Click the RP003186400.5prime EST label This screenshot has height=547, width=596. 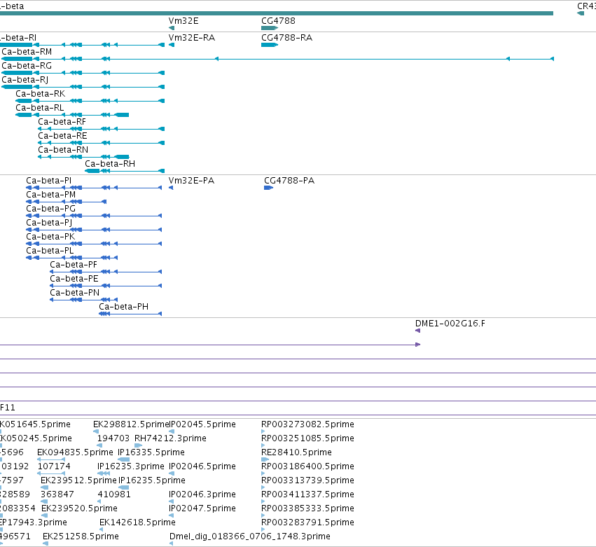(x=308, y=466)
